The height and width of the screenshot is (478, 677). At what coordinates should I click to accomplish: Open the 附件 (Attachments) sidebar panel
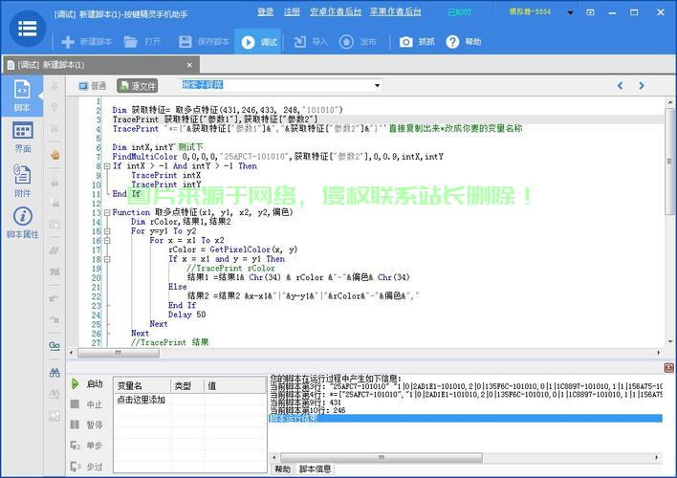point(22,179)
